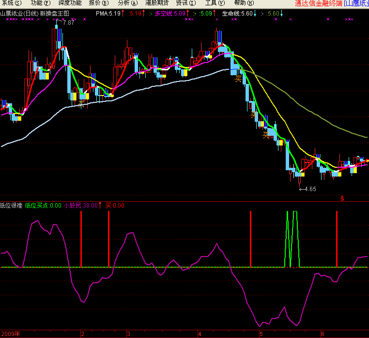The width and height of the screenshot is (369, 338).
Task: Click the 山鹰纸业(日线) 新操盘主图 chart title
Action: pos(34,14)
